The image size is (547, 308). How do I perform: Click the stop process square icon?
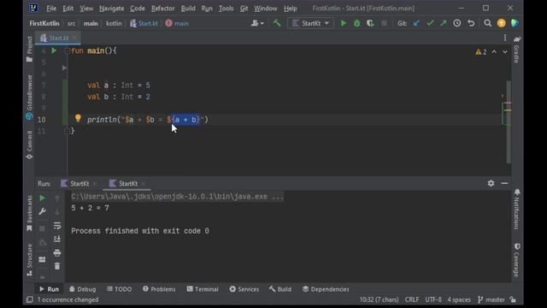pyautogui.click(x=384, y=23)
